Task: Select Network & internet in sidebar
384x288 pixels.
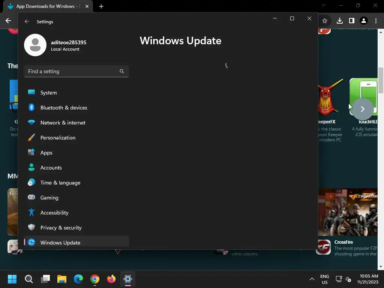Action: point(76,123)
